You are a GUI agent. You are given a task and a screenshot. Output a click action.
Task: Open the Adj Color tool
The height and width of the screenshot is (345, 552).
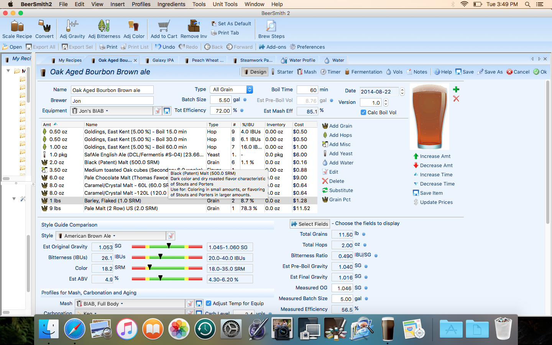tap(134, 30)
